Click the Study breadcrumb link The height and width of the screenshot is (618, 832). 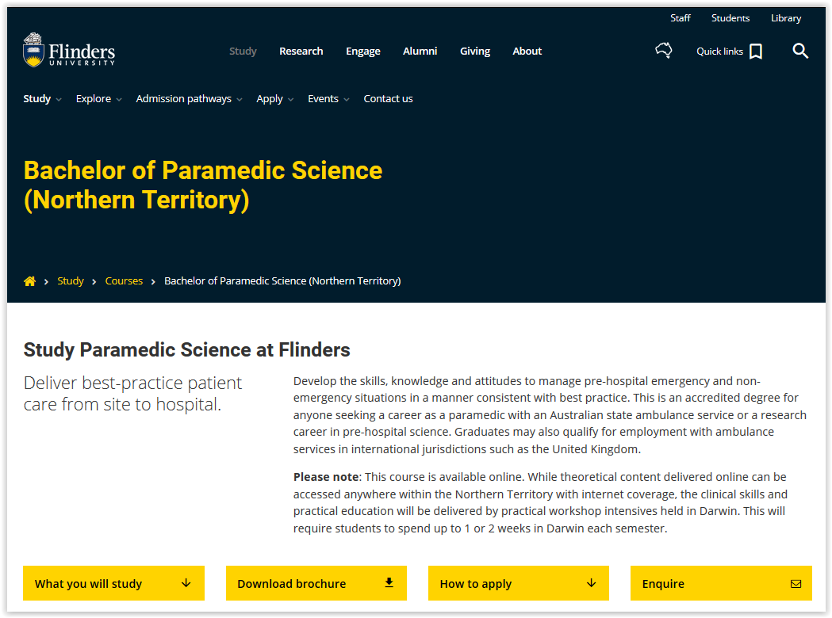click(71, 281)
